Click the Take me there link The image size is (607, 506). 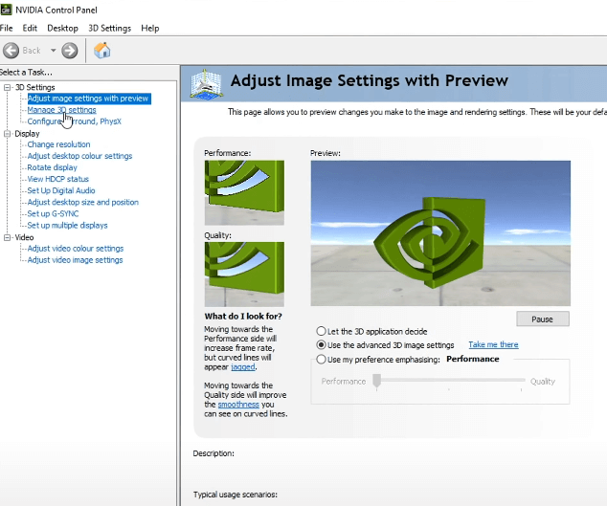pos(493,344)
